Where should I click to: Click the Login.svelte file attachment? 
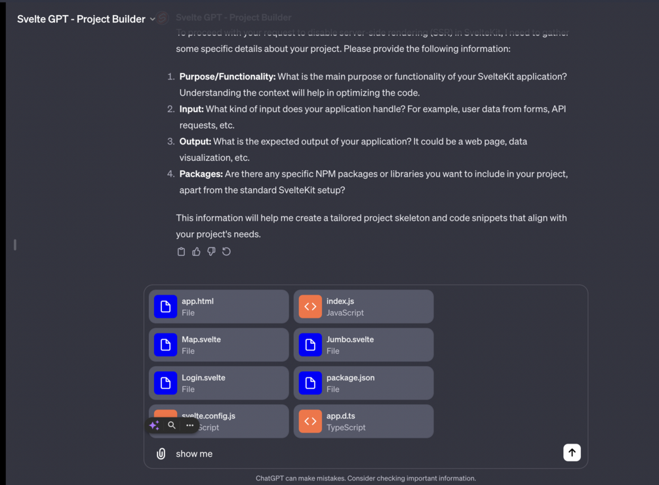pos(219,383)
